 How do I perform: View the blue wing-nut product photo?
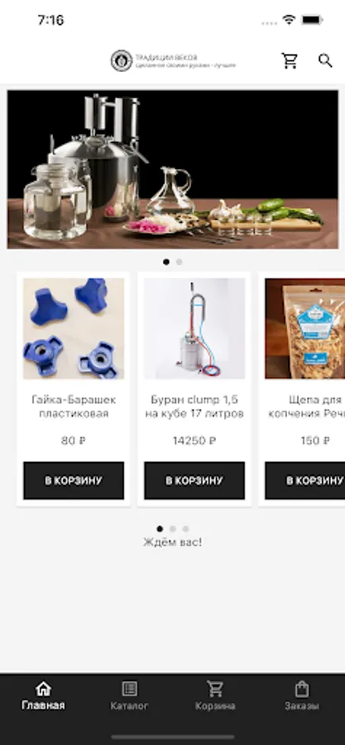74,329
